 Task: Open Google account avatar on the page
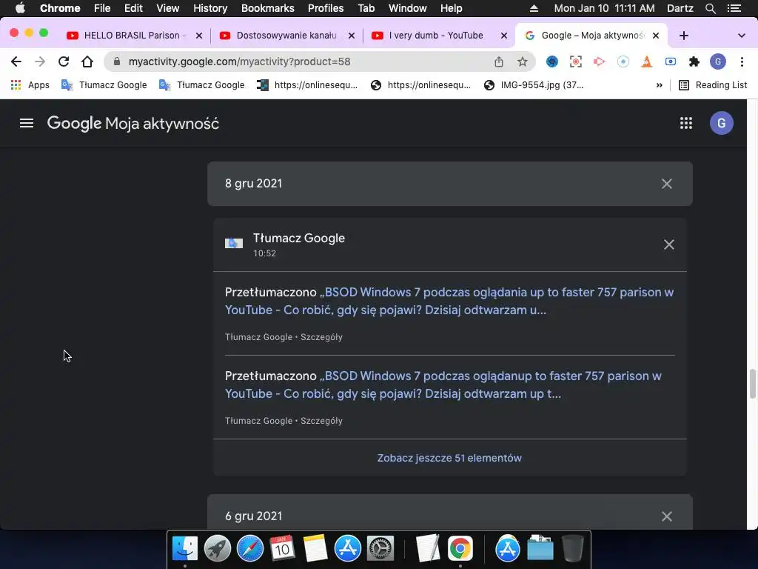click(x=721, y=123)
